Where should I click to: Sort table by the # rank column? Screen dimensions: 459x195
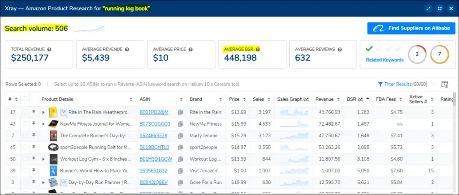point(17,99)
